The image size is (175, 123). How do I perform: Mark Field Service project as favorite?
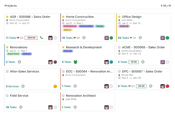click(x=7, y=96)
